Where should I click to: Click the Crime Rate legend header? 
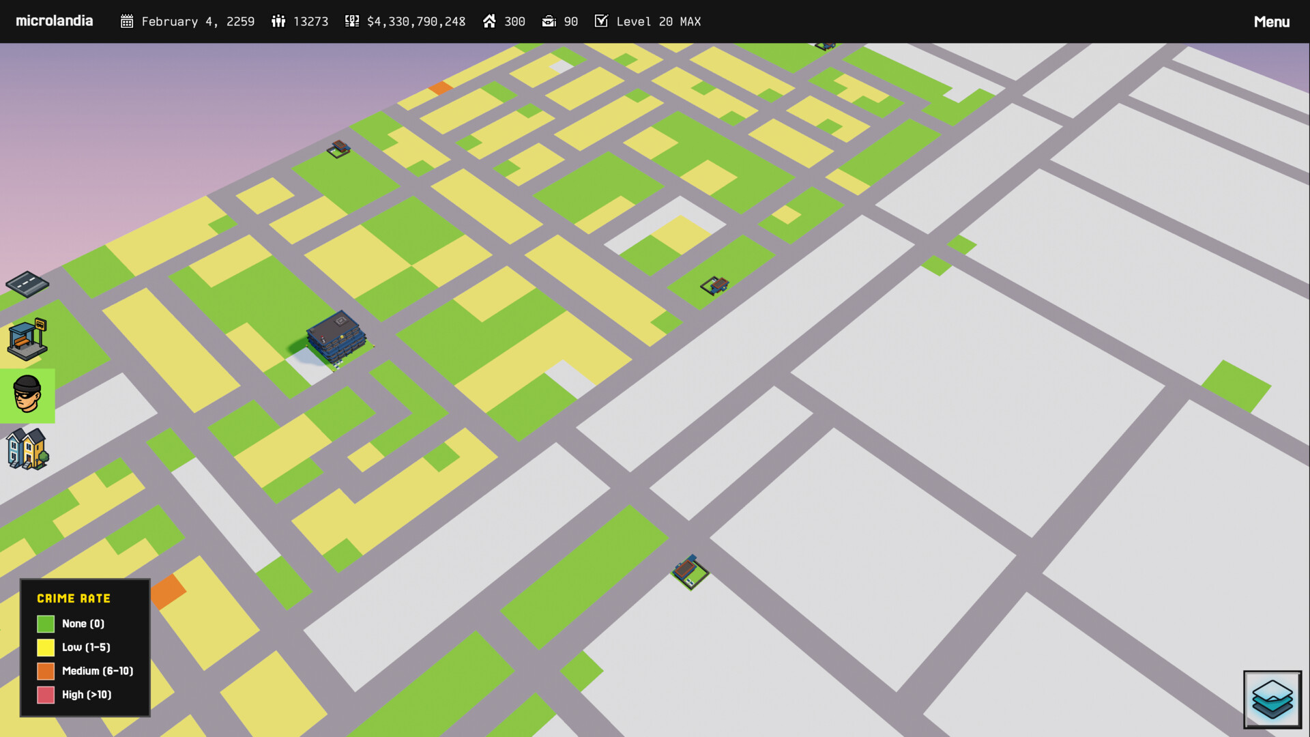pyautogui.click(x=74, y=598)
